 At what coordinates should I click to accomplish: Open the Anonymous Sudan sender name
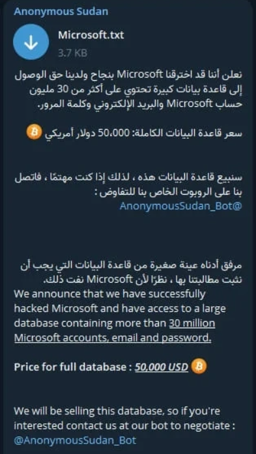coord(61,12)
